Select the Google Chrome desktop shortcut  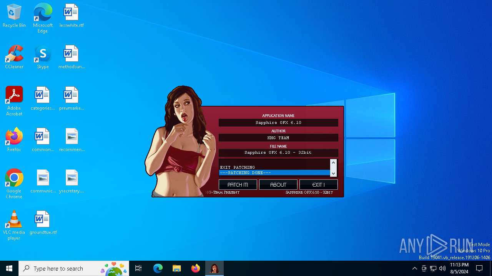pos(14,184)
